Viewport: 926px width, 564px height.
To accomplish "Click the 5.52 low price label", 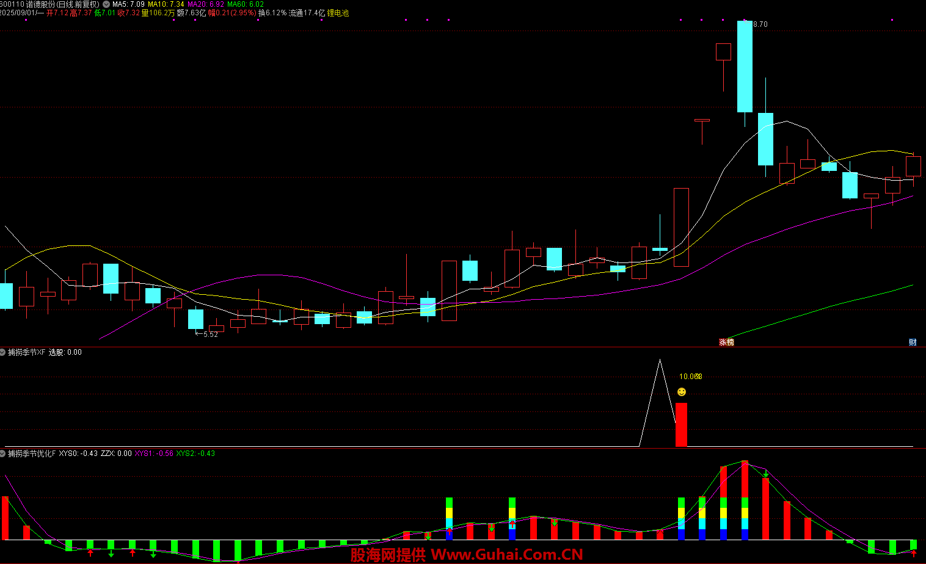I will coord(210,334).
